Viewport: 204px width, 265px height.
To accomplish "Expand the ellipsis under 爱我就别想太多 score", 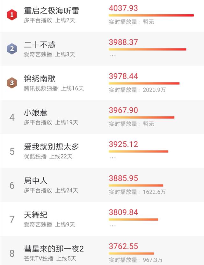I will tap(113, 158).
